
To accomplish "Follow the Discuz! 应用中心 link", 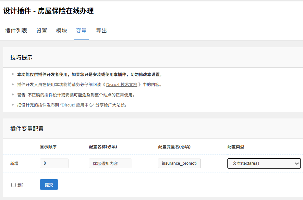I will pyautogui.click(x=77, y=105).
